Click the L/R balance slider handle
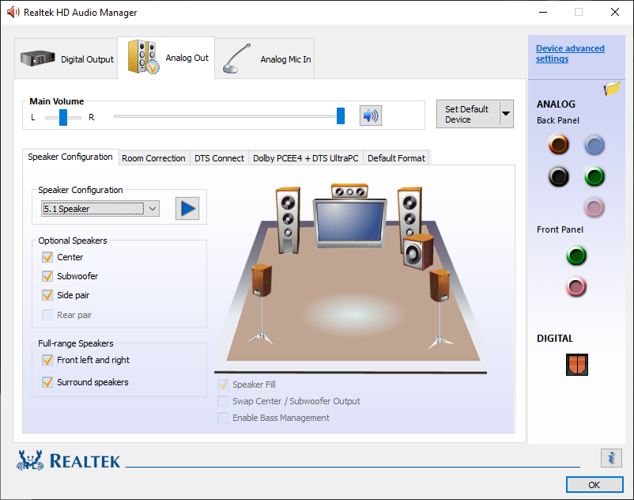 (x=63, y=117)
